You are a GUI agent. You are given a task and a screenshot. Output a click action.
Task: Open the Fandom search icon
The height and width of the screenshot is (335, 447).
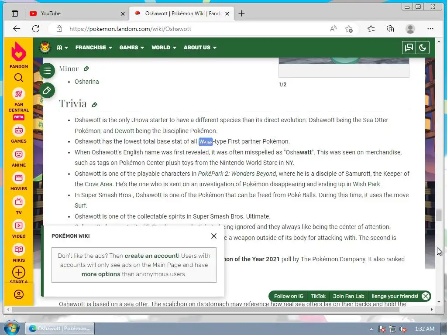pos(18,78)
